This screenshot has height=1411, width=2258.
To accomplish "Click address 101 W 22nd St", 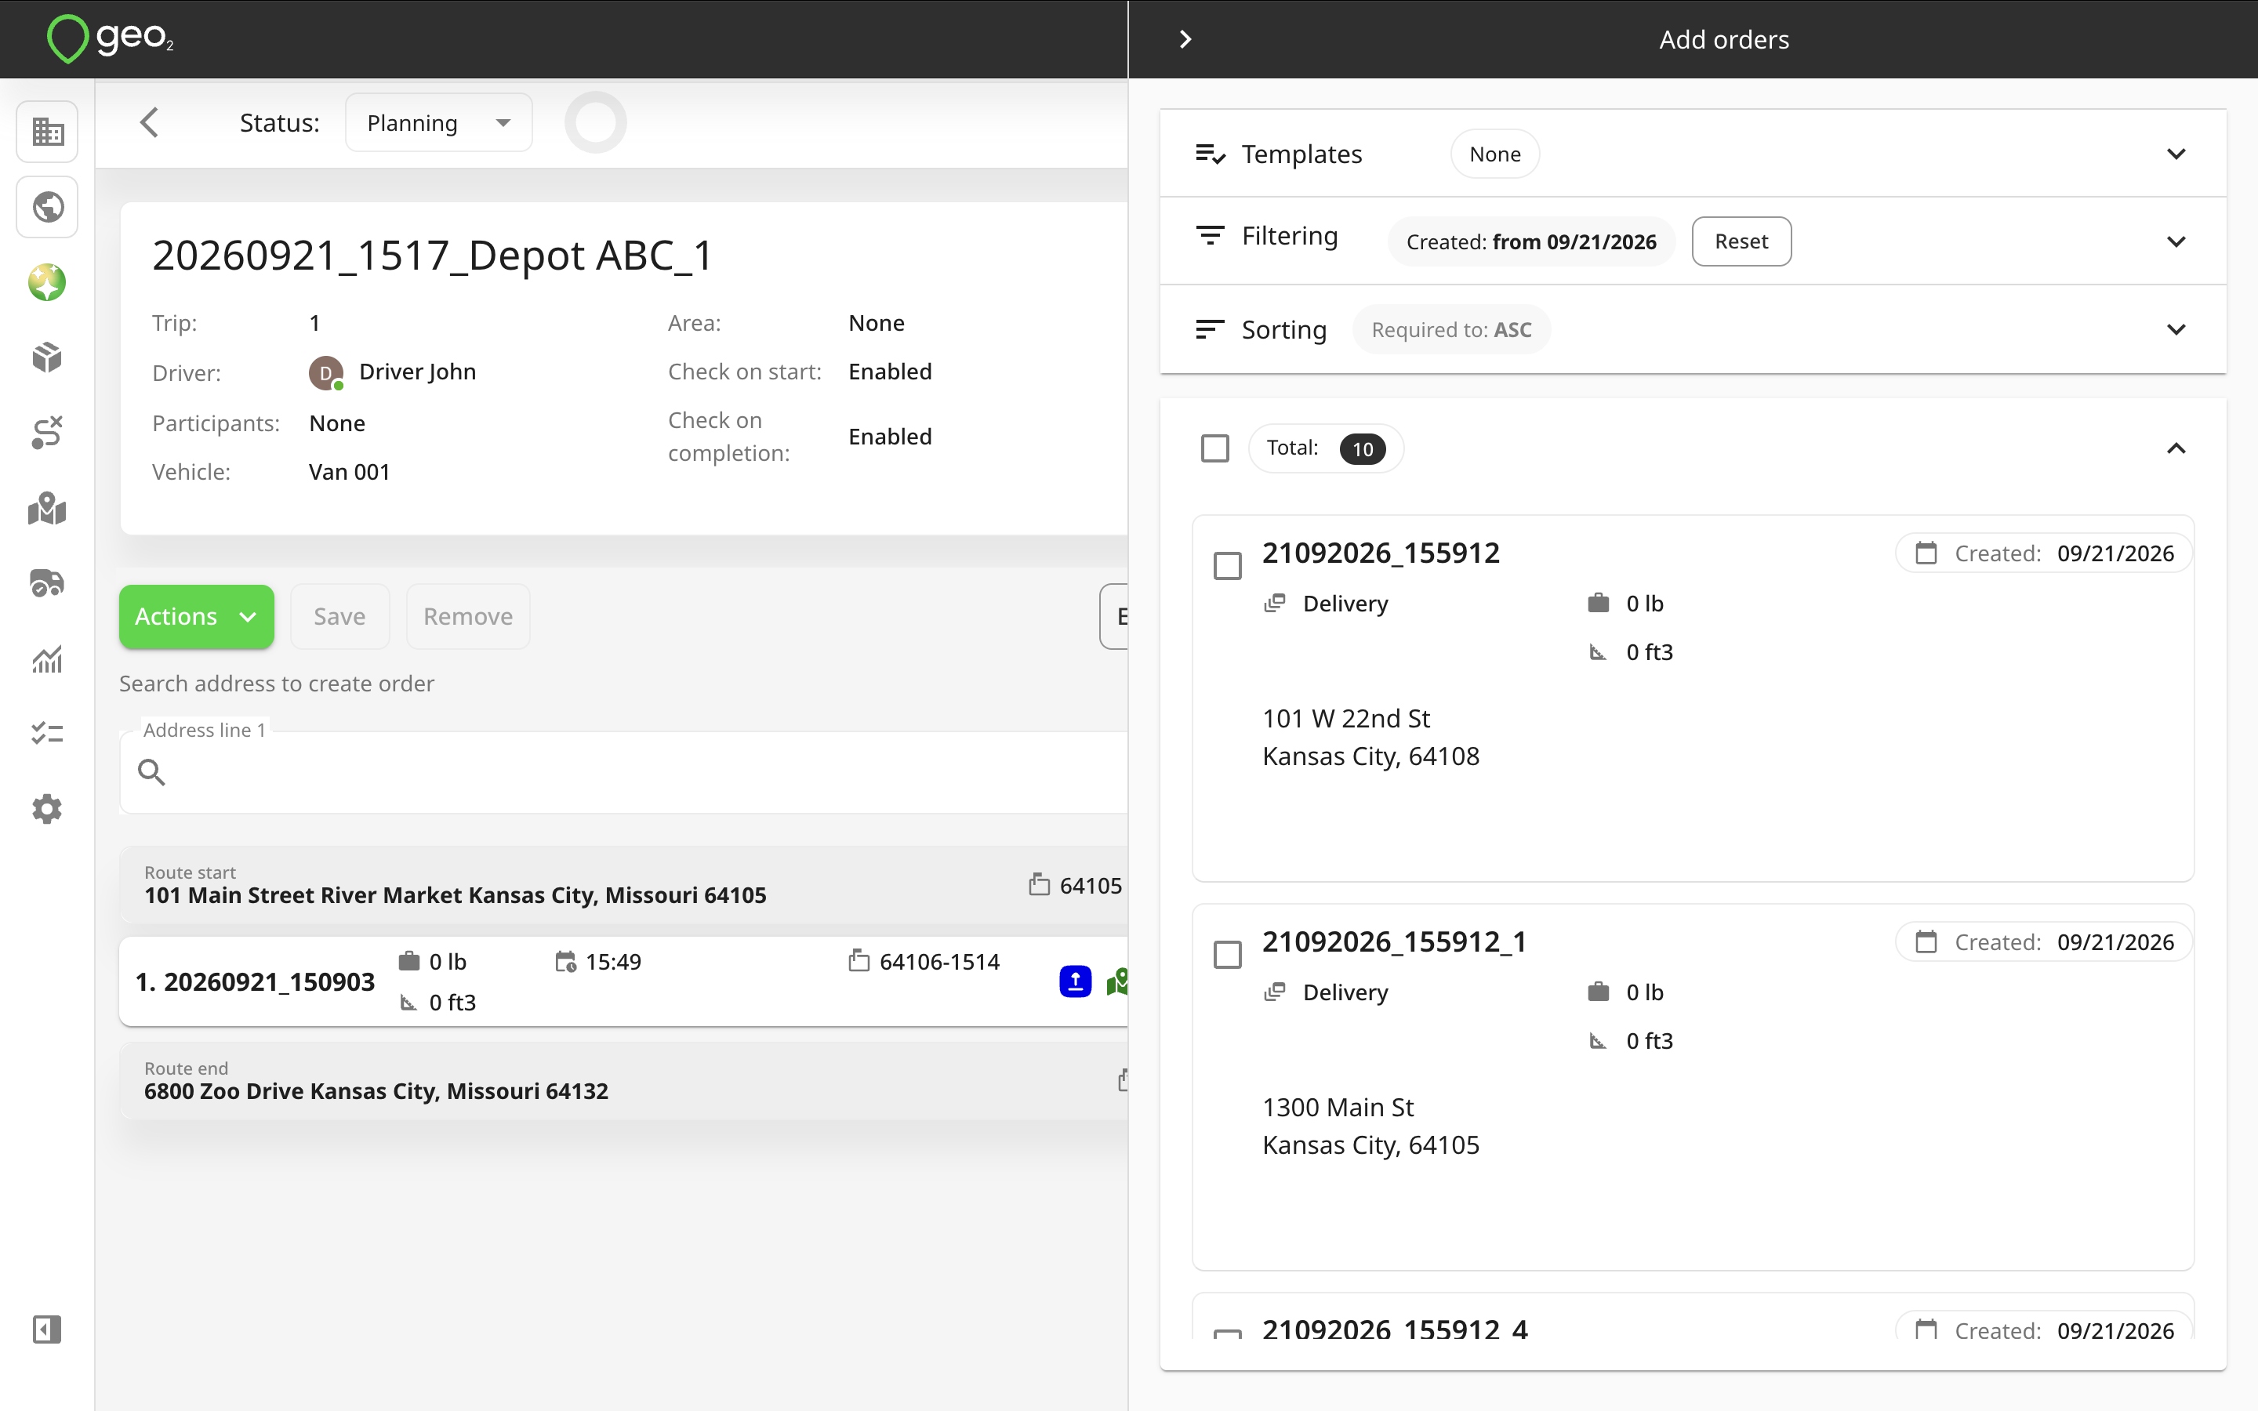I will 1345,719.
